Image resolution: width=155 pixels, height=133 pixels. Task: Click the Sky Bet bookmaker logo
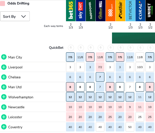80,10
